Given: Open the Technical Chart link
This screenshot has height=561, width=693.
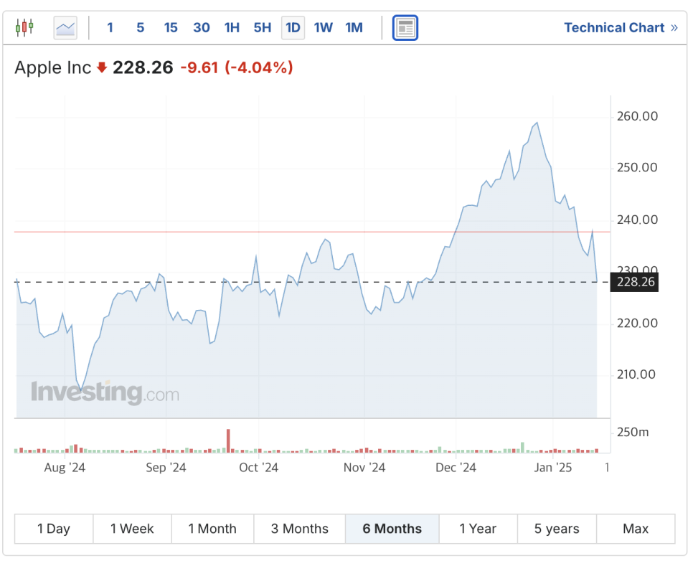Looking at the screenshot, I should pos(621,28).
